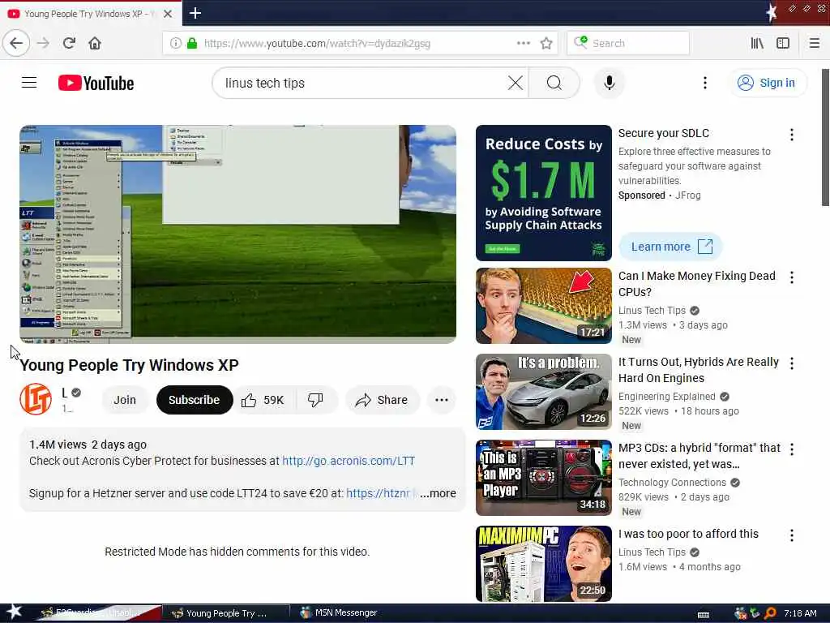The height and width of the screenshot is (623, 830).
Task: Open the go.acronis.com/LTT link
Action: pyautogui.click(x=349, y=461)
